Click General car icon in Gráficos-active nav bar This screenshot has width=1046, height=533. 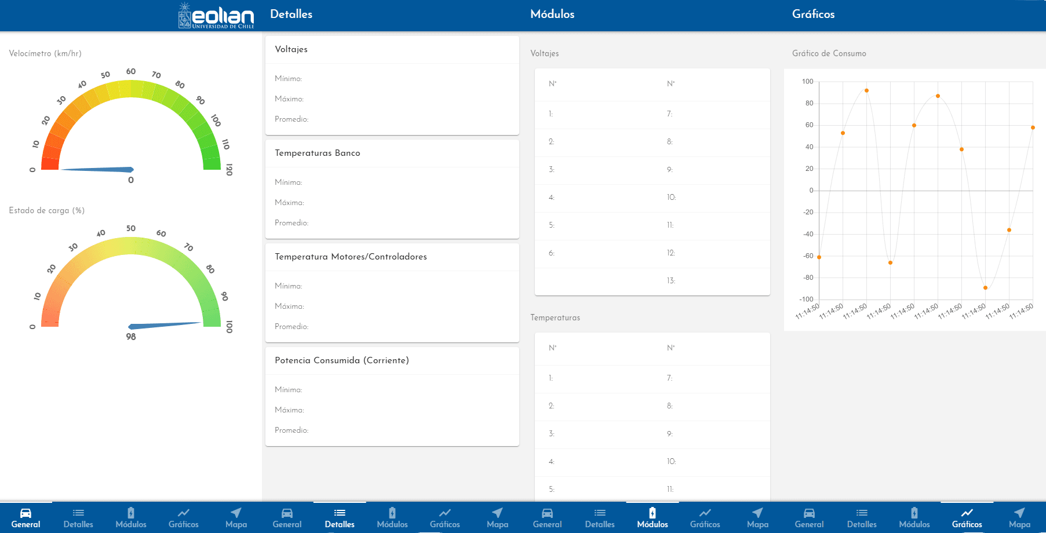(x=809, y=513)
